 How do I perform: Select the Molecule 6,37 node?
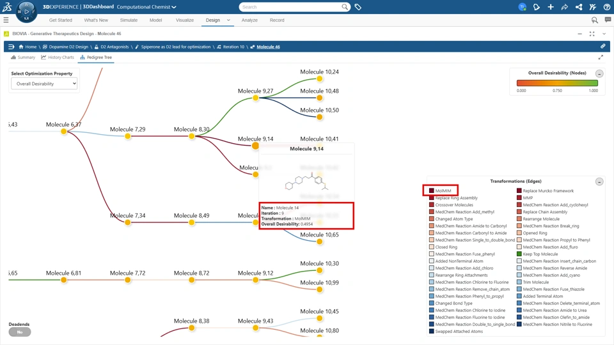[64, 132]
